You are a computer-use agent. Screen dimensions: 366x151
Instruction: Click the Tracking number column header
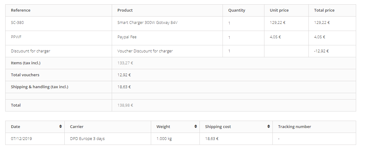click(314, 126)
